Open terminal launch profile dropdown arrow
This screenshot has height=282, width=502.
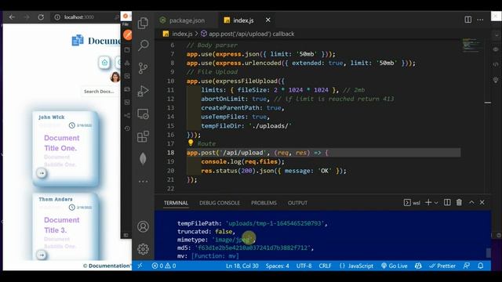436,203
